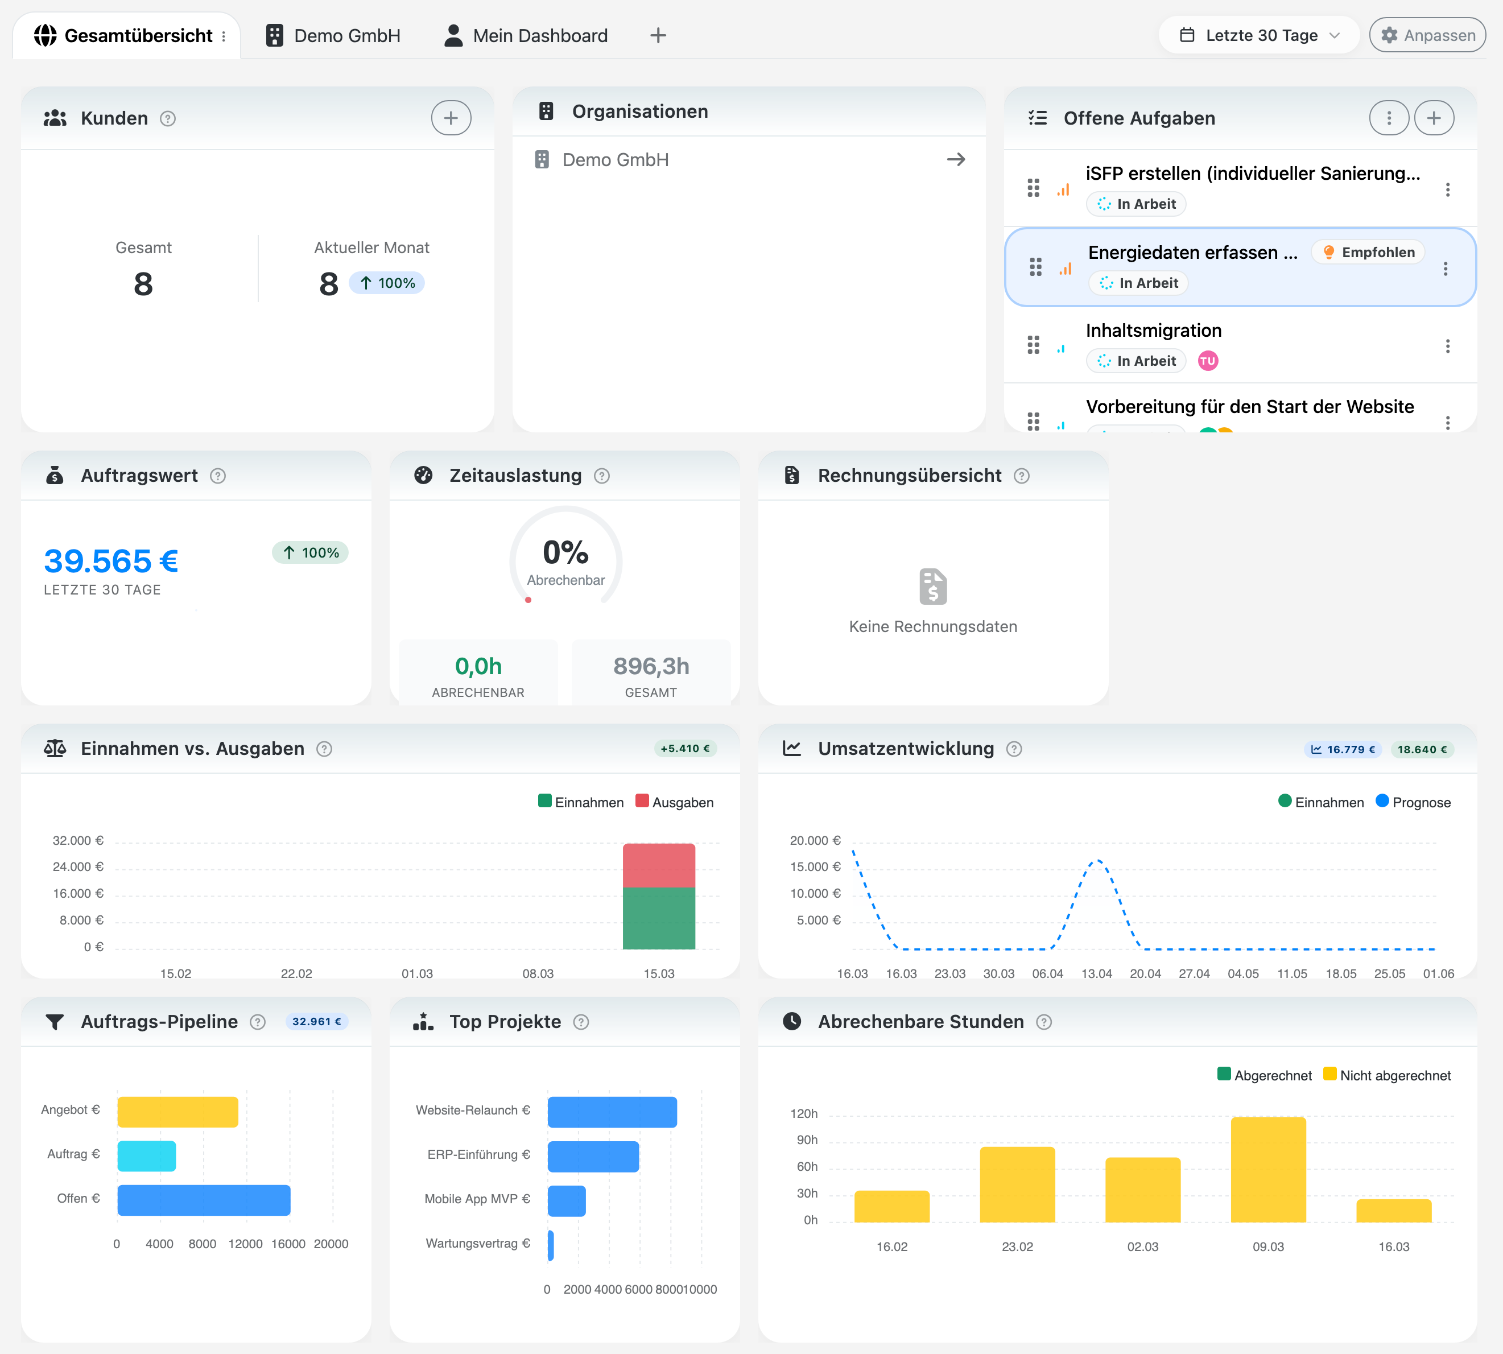Click the Einnahmen vs. Ausgaben scale icon
This screenshot has height=1354, width=1503.
(x=55, y=749)
